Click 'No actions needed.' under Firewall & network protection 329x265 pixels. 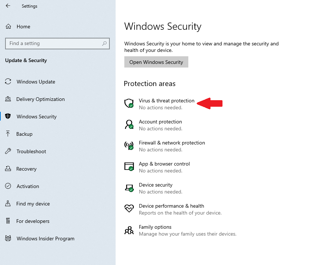pos(161,150)
